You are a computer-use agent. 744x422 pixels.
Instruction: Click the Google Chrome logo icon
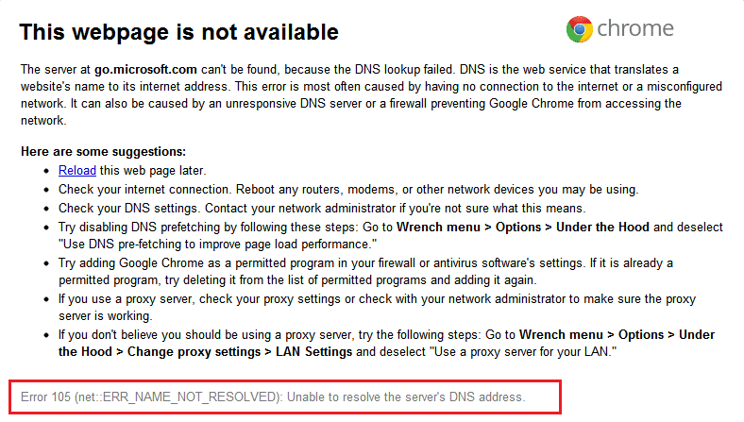coord(580,29)
